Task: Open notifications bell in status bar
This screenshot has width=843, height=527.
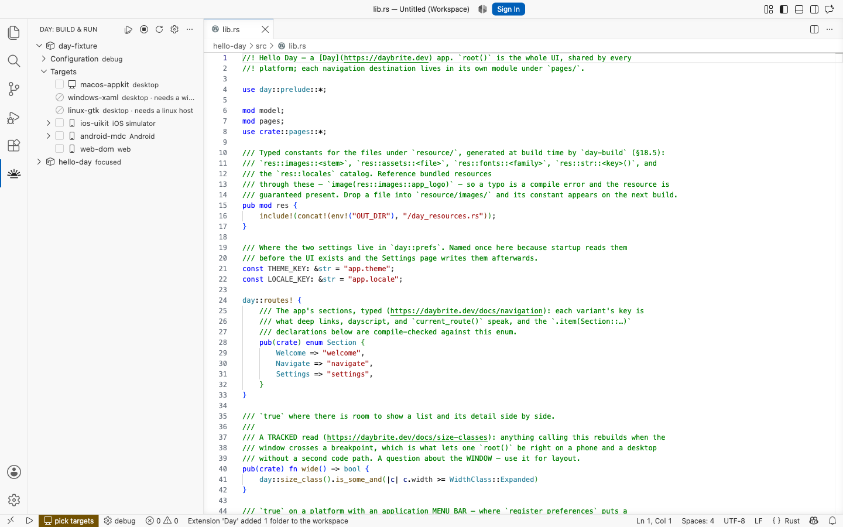Action: (832, 521)
